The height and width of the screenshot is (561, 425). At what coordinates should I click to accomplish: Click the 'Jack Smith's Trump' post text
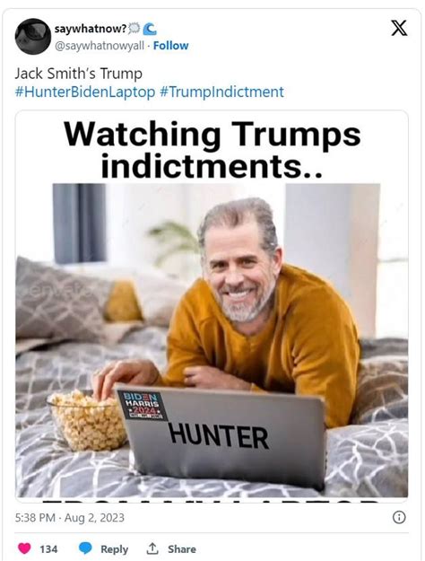(79, 74)
